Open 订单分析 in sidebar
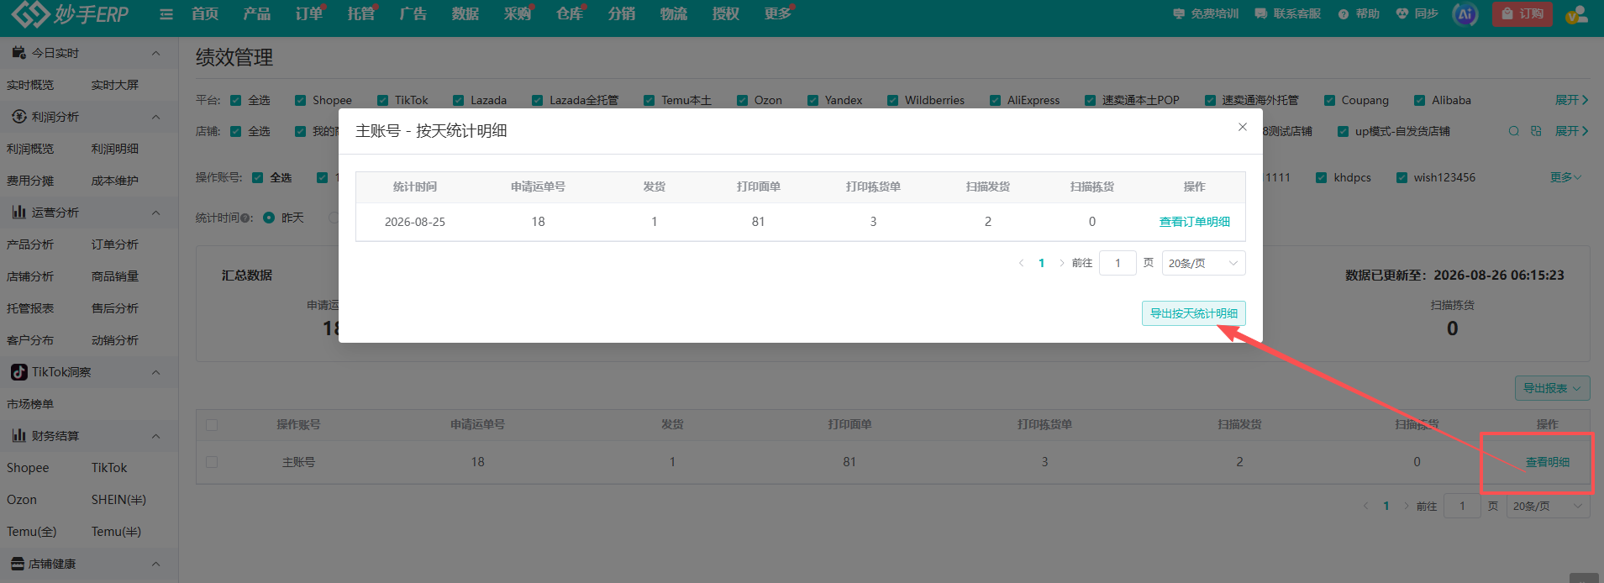 (115, 244)
